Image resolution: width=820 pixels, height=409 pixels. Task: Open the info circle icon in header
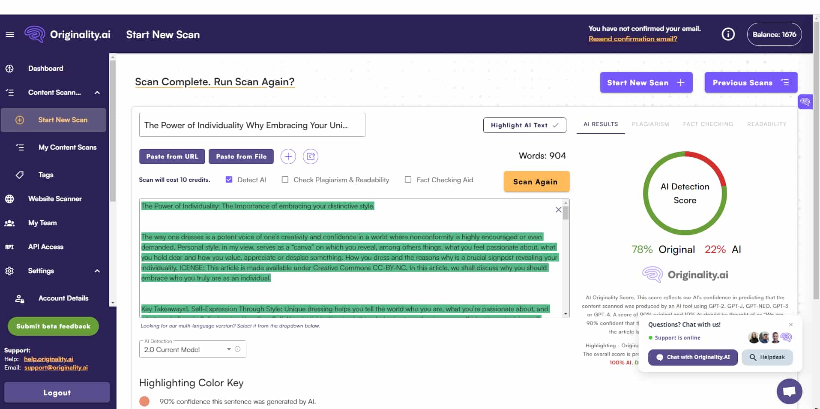pyautogui.click(x=728, y=34)
